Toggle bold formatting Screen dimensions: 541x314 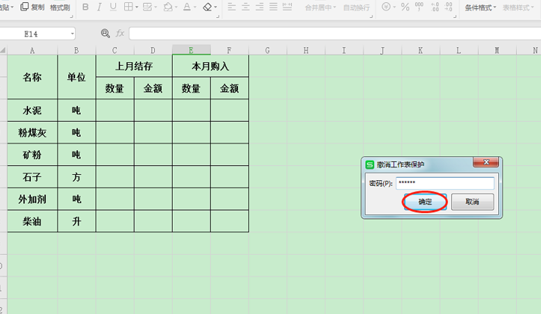click(x=85, y=7)
